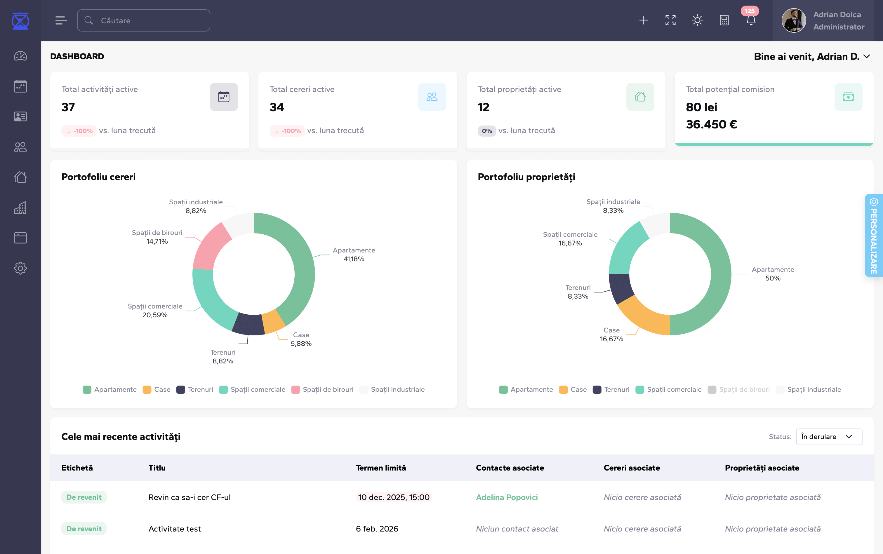Open the house properties sidebar icon
Viewport: 883px width, 554px height.
click(x=20, y=177)
